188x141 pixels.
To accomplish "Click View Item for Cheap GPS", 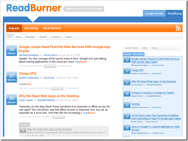I will (x=57, y=88).
